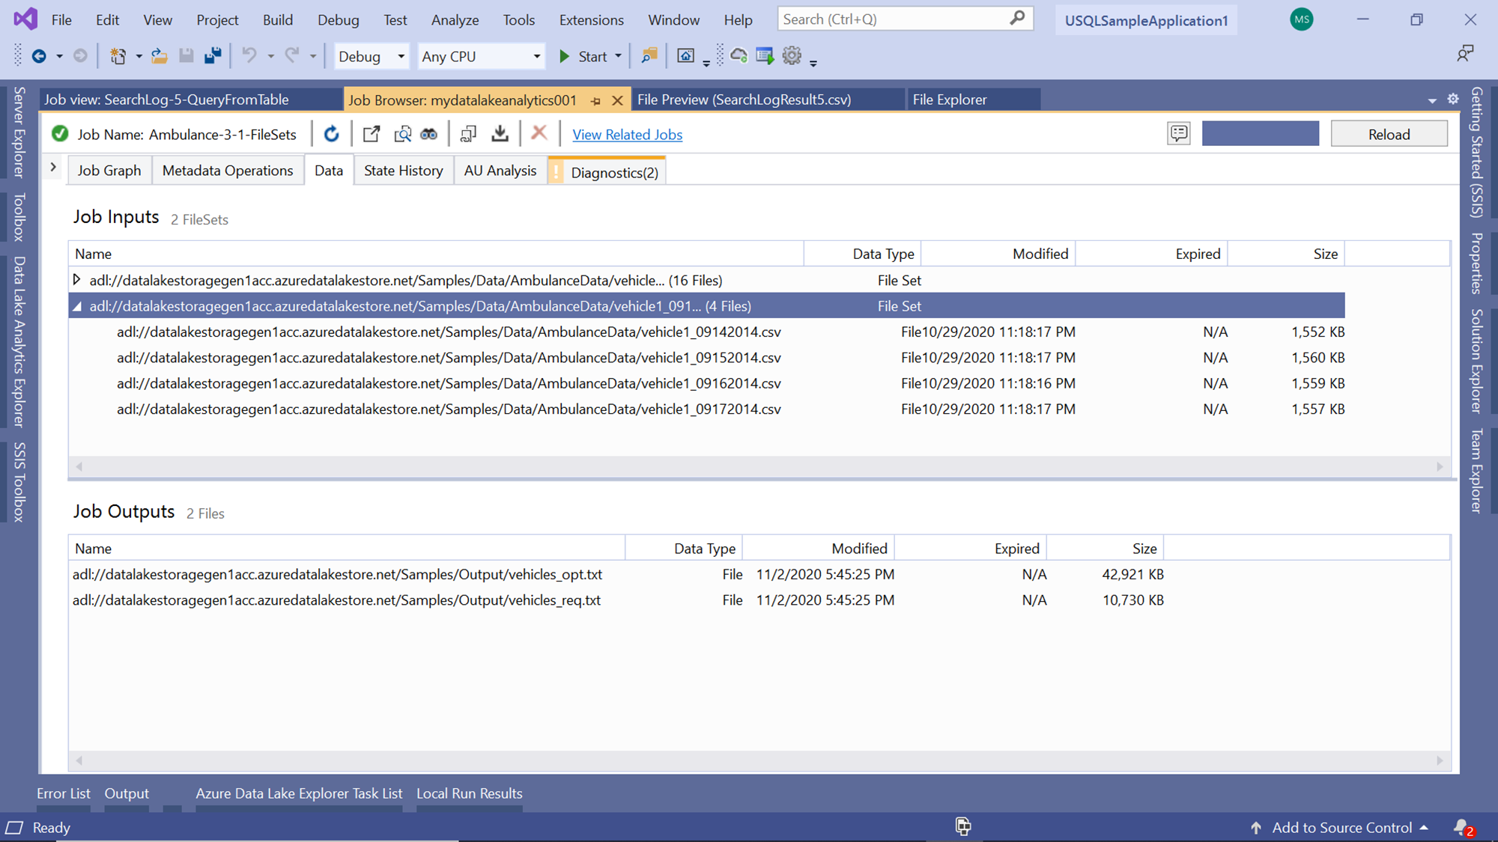Click the job refresh icon
The width and height of the screenshot is (1498, 842).
(331, 134)
